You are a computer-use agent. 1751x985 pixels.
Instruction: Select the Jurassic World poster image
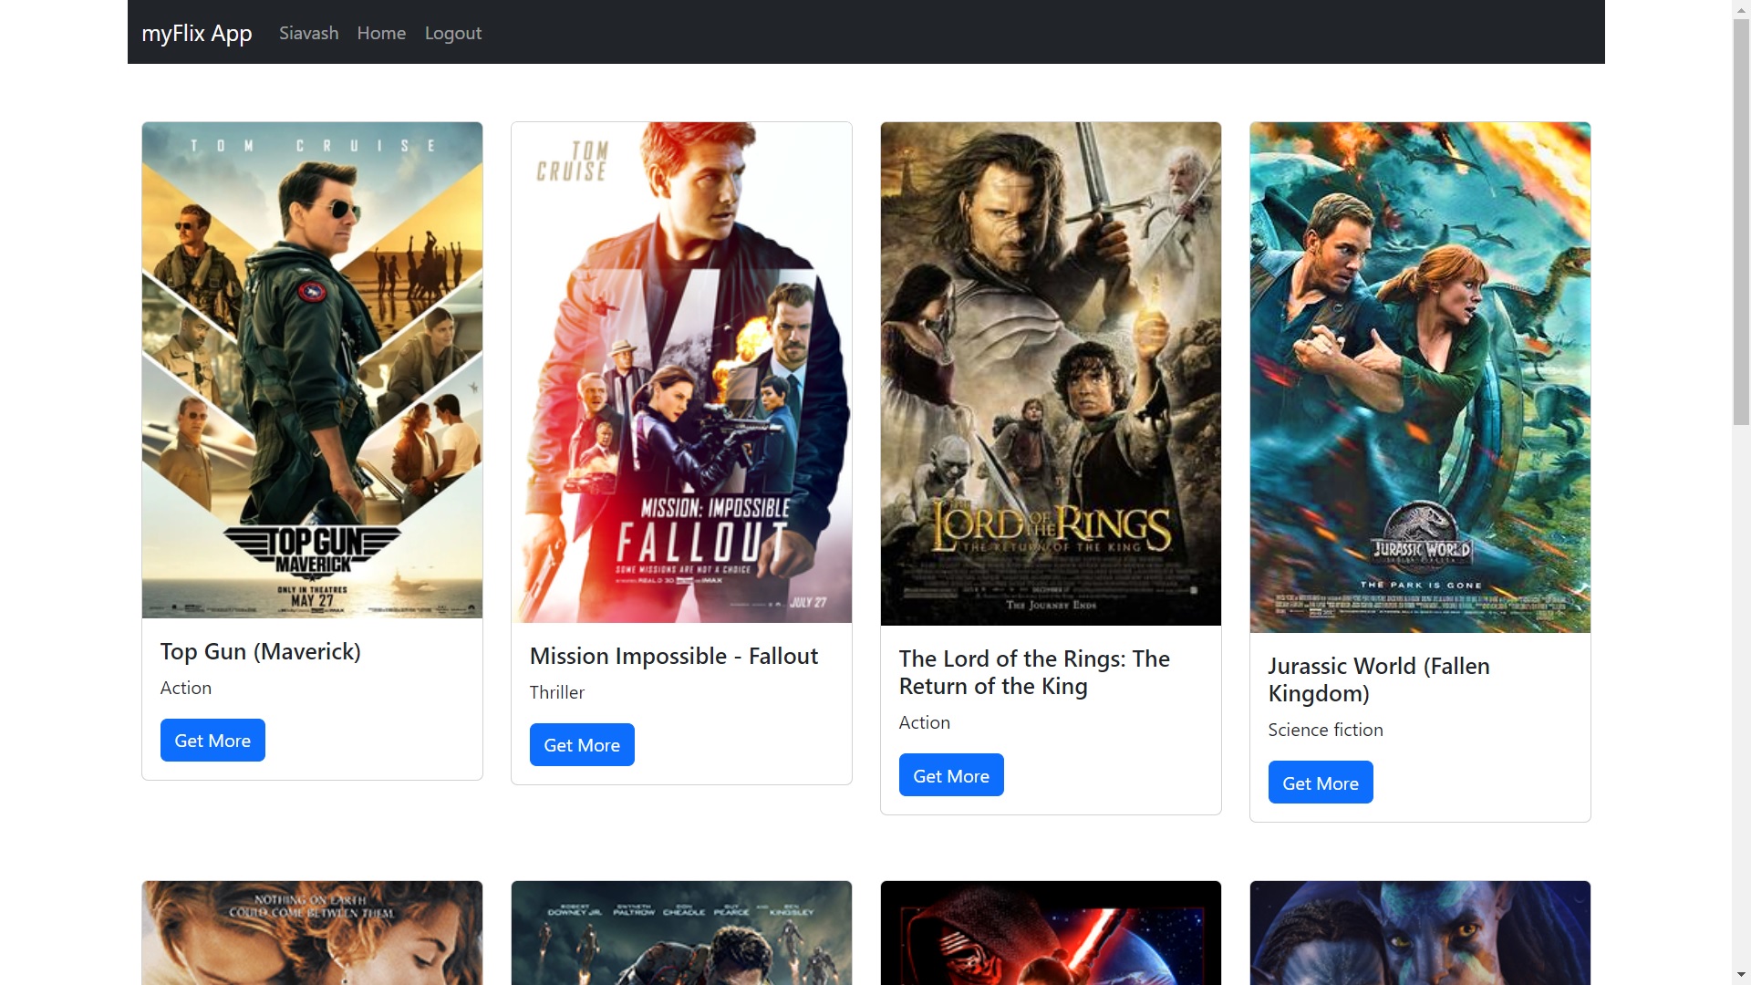pos(1420,378)
